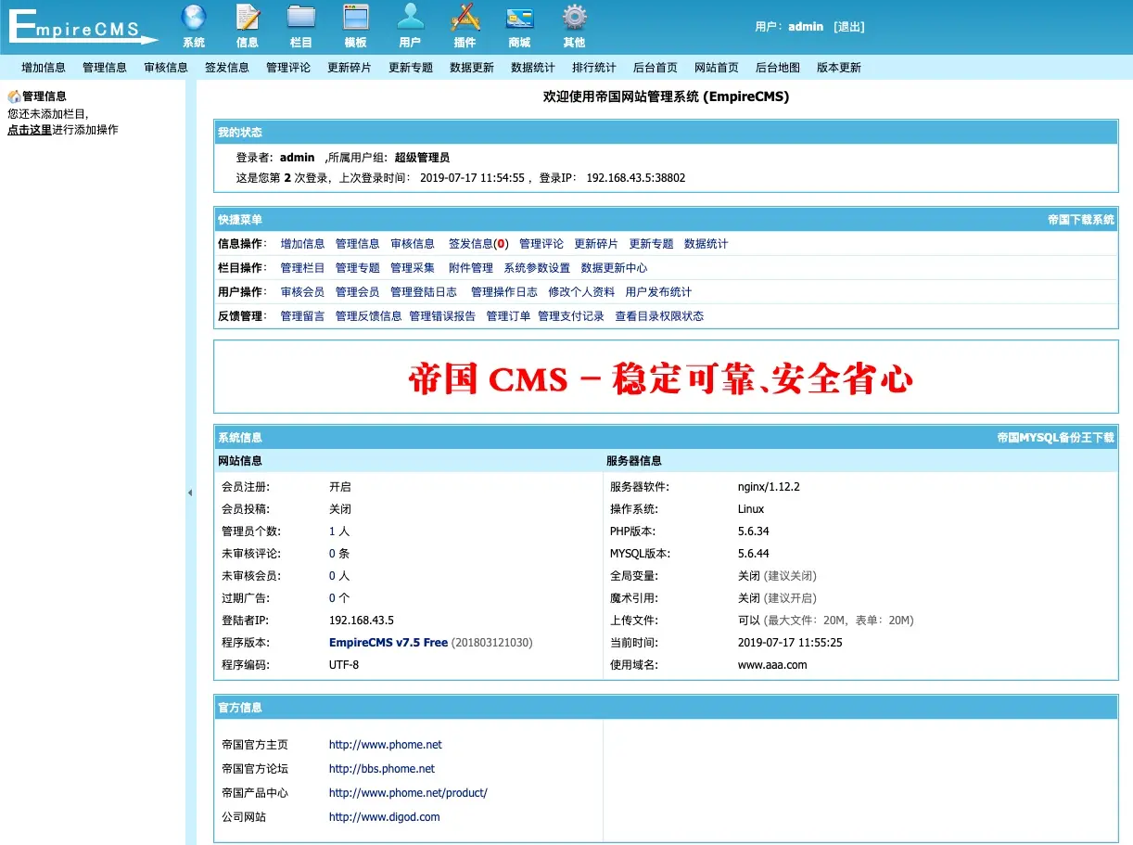The image size is (1133, 845).
Task: Click 增加信息 in the quick menu
Action: pyautogui.click(x=303, y=244)
